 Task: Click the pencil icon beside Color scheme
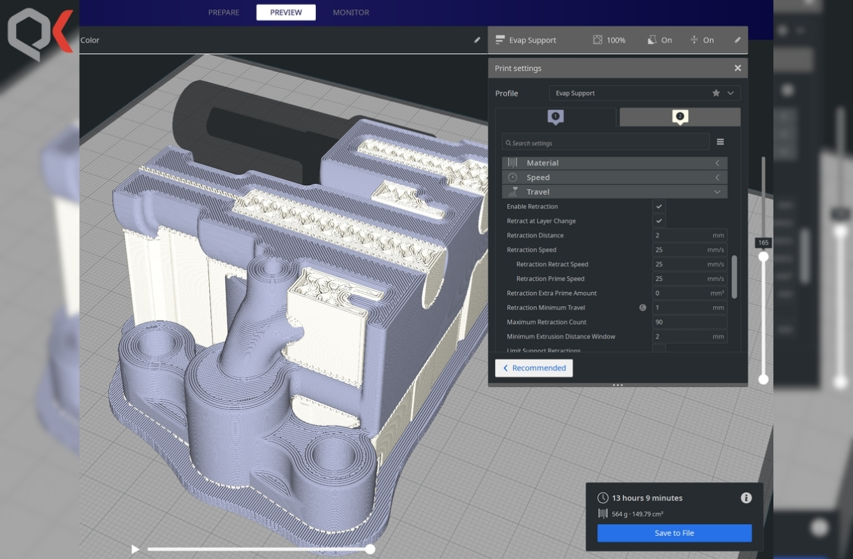(x=478, y=40)
